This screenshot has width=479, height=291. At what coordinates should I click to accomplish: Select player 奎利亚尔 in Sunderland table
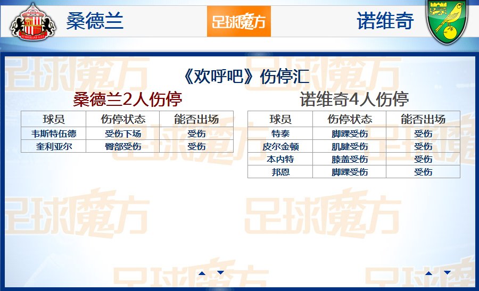[x=53, y=146]
